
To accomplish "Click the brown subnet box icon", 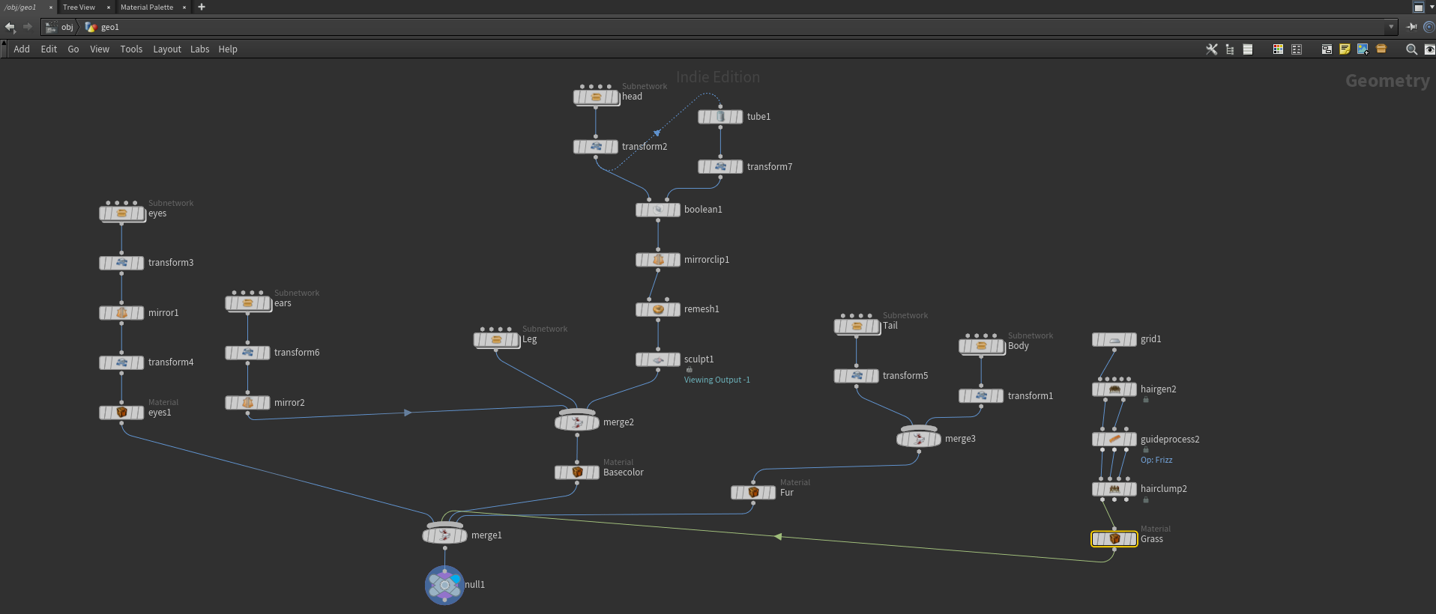I will (x=1381, y=49).
